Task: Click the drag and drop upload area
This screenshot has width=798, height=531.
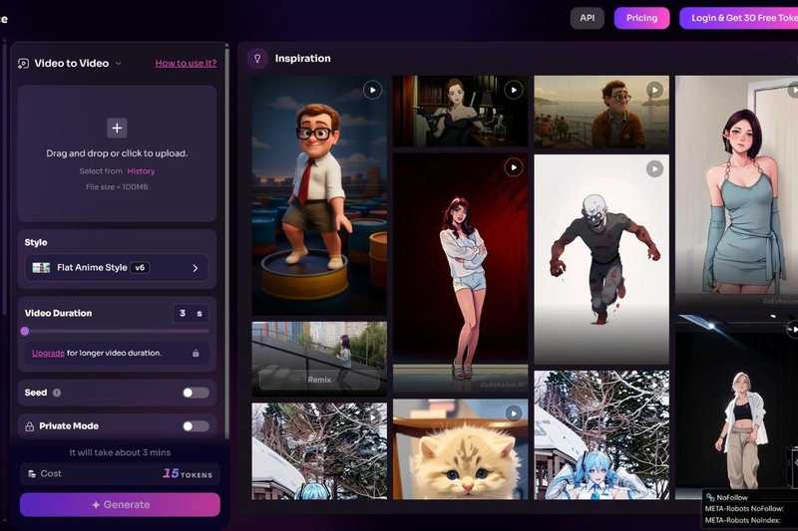Action: click(117, 153)
